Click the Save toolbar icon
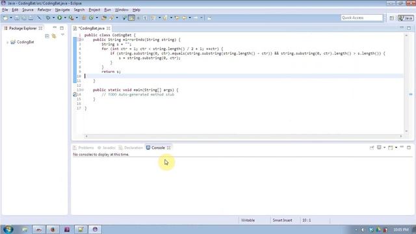The width and height of the screenshot is (416, 234). pyautogui.click(x=17, y=18)
